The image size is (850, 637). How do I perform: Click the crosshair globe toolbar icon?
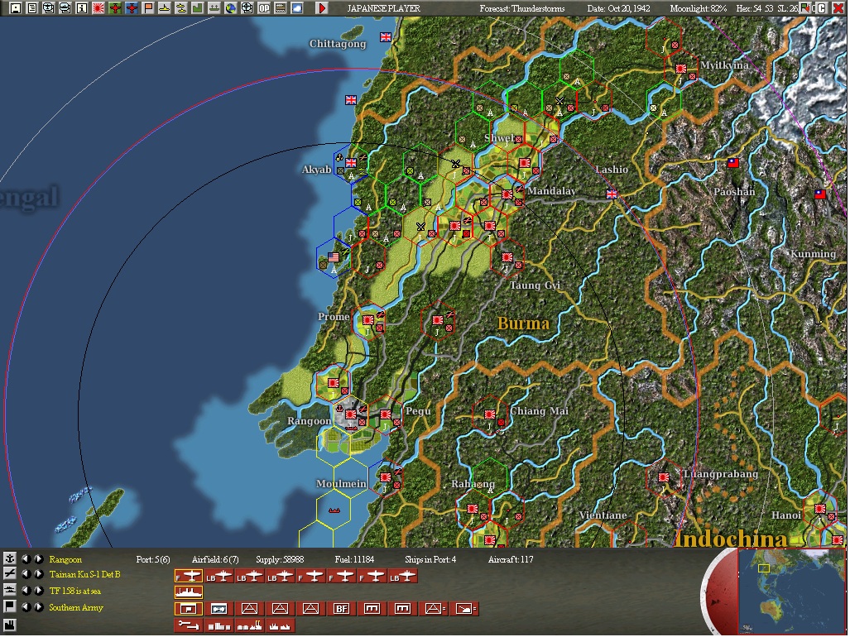click(247, 8)
